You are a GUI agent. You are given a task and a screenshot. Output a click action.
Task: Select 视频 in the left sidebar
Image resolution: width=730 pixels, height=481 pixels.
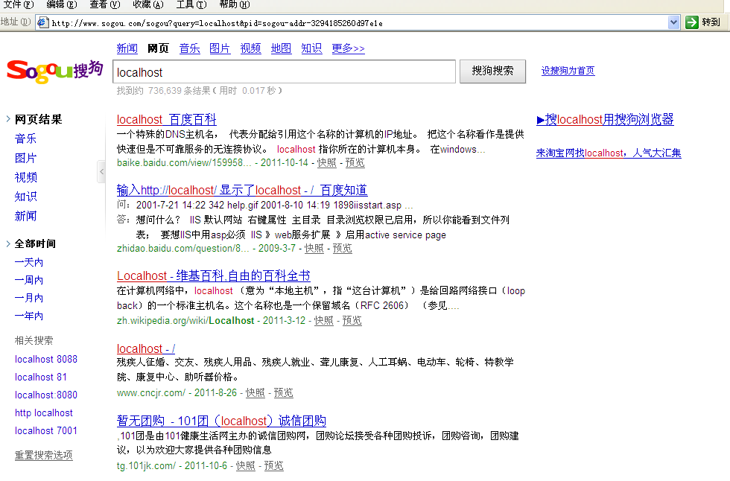[25, 177]
